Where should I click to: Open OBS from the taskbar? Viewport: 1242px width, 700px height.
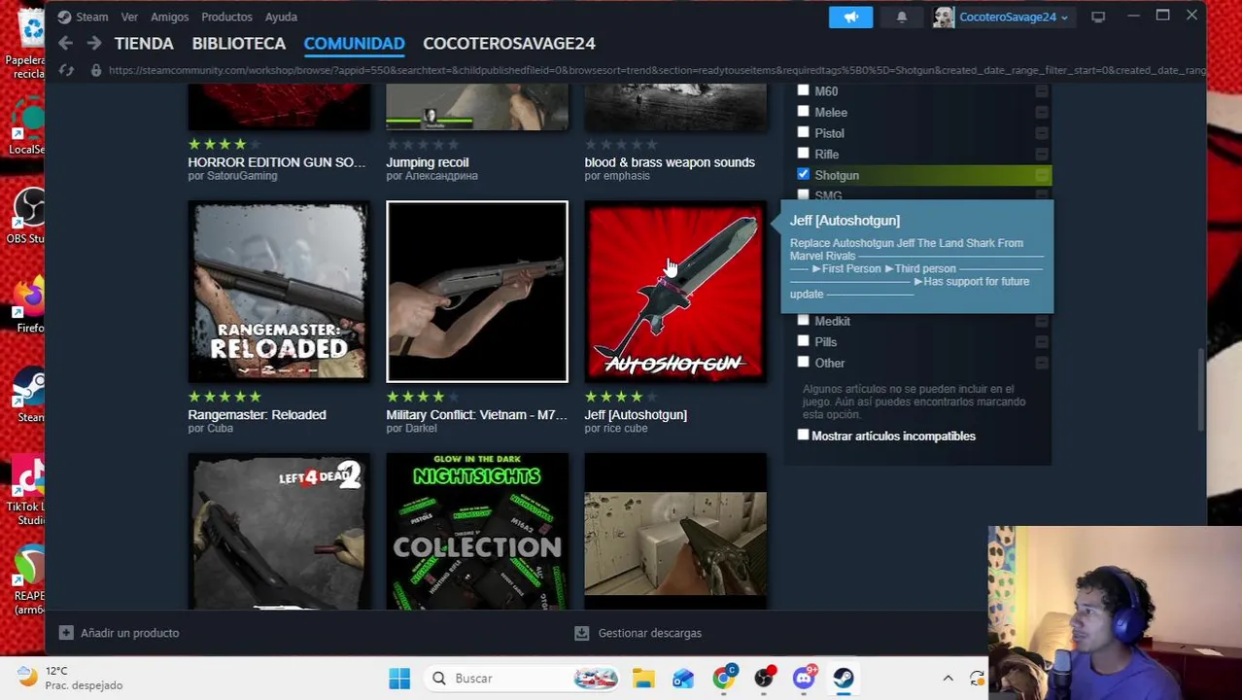tap(764, 679)
